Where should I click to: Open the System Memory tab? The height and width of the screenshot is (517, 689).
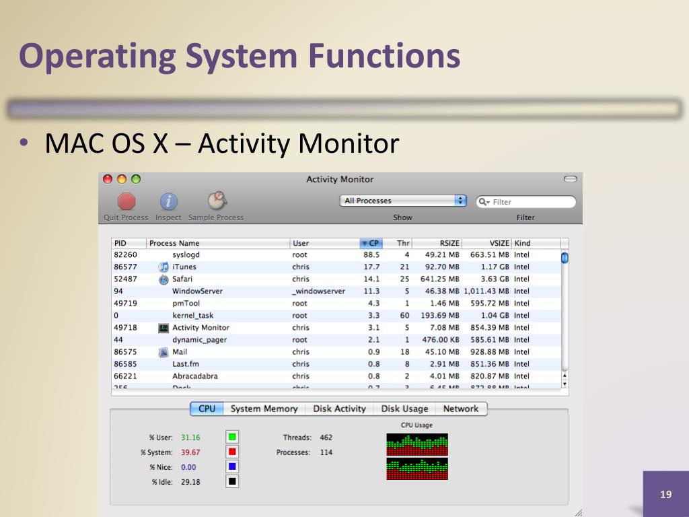point(264,409)
